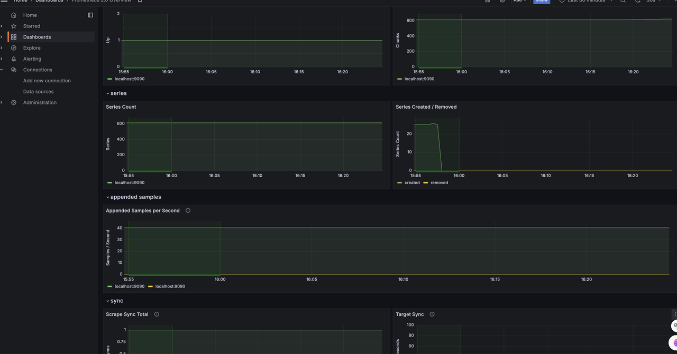677x354 pixels.
Task: Toggle the removed series in legend
Action: 440,183
